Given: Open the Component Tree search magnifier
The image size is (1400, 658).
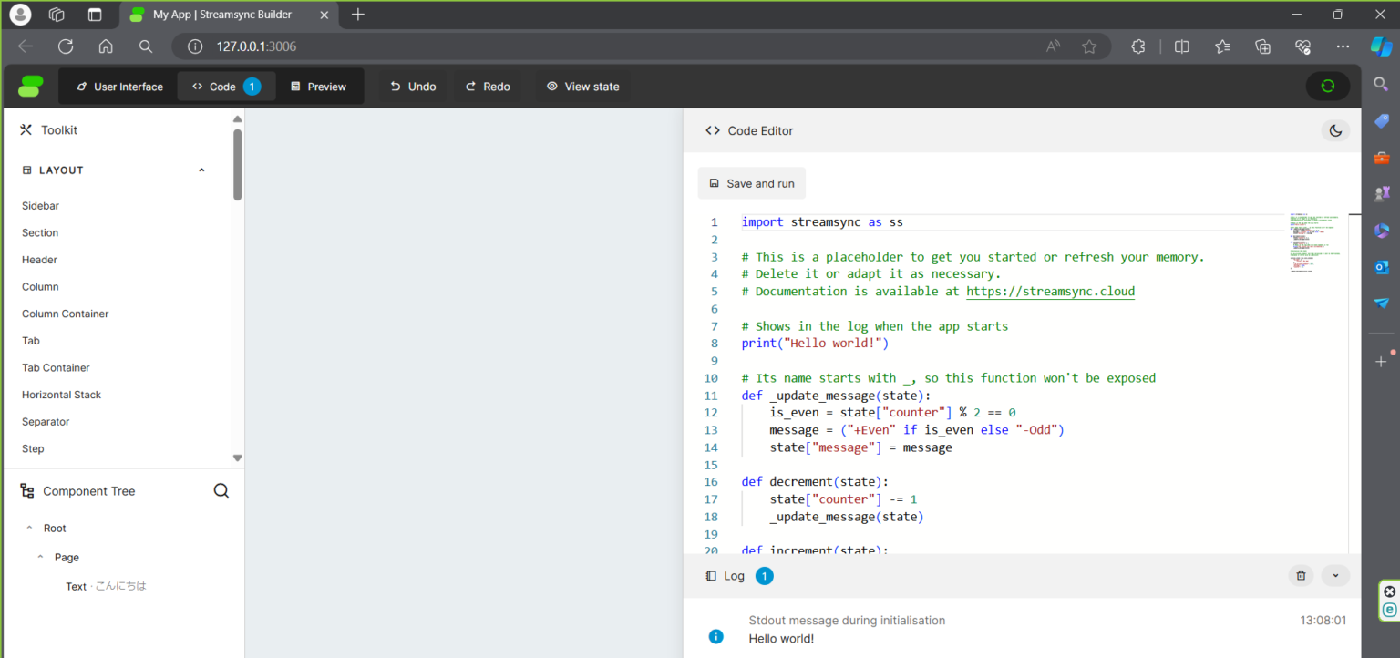Looking at the screenshot, I should [x=221, y=490].
